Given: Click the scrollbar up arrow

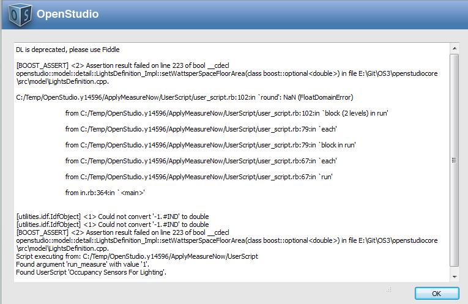Looking at the screenshot, I should point(455,48).
